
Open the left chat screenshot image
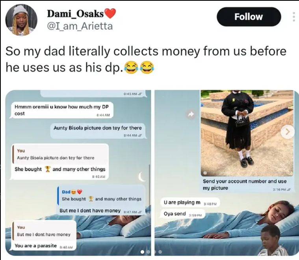coord(78,173)
